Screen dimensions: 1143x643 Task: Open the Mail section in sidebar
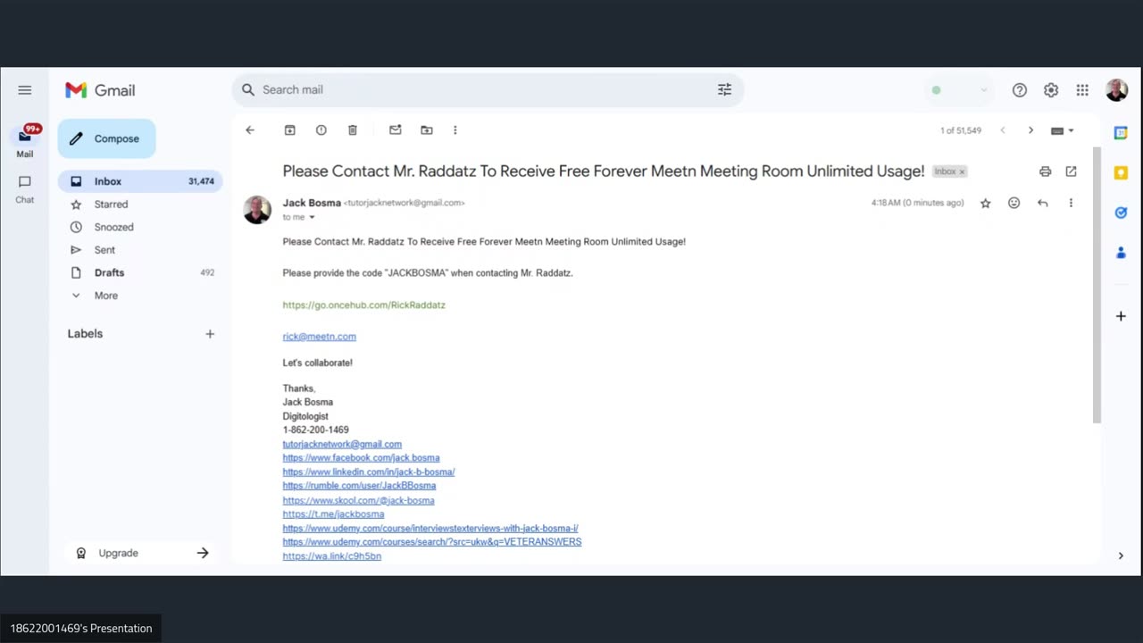(25, 141)
